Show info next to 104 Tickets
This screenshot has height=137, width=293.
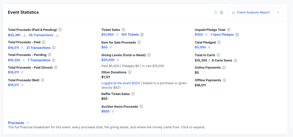coord(142,35)
